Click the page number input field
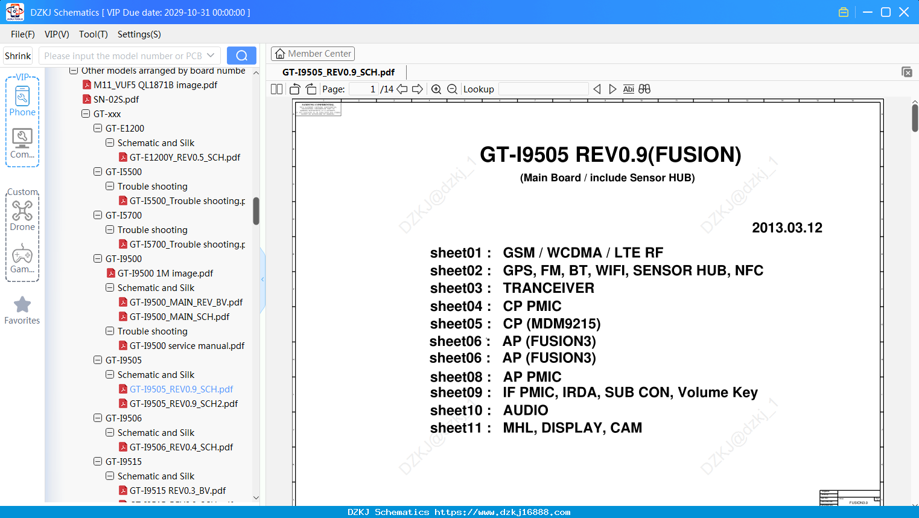 point(364,89)
